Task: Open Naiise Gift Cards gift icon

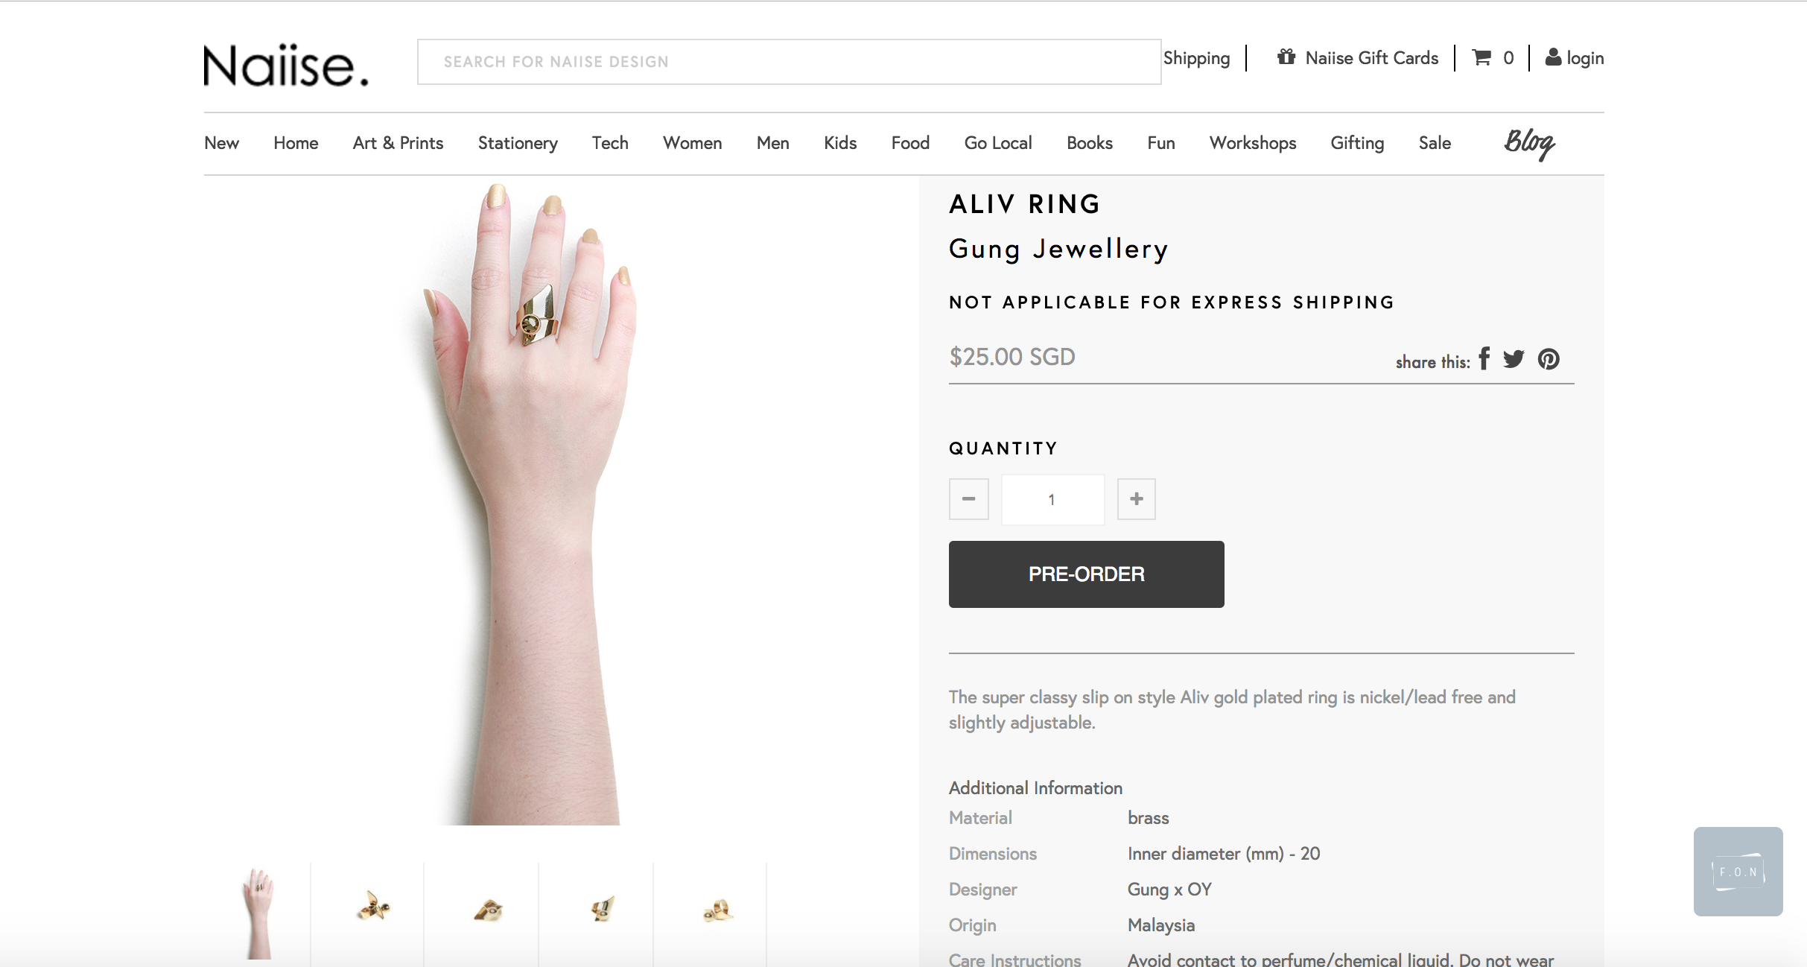Action: [1286, 57]
